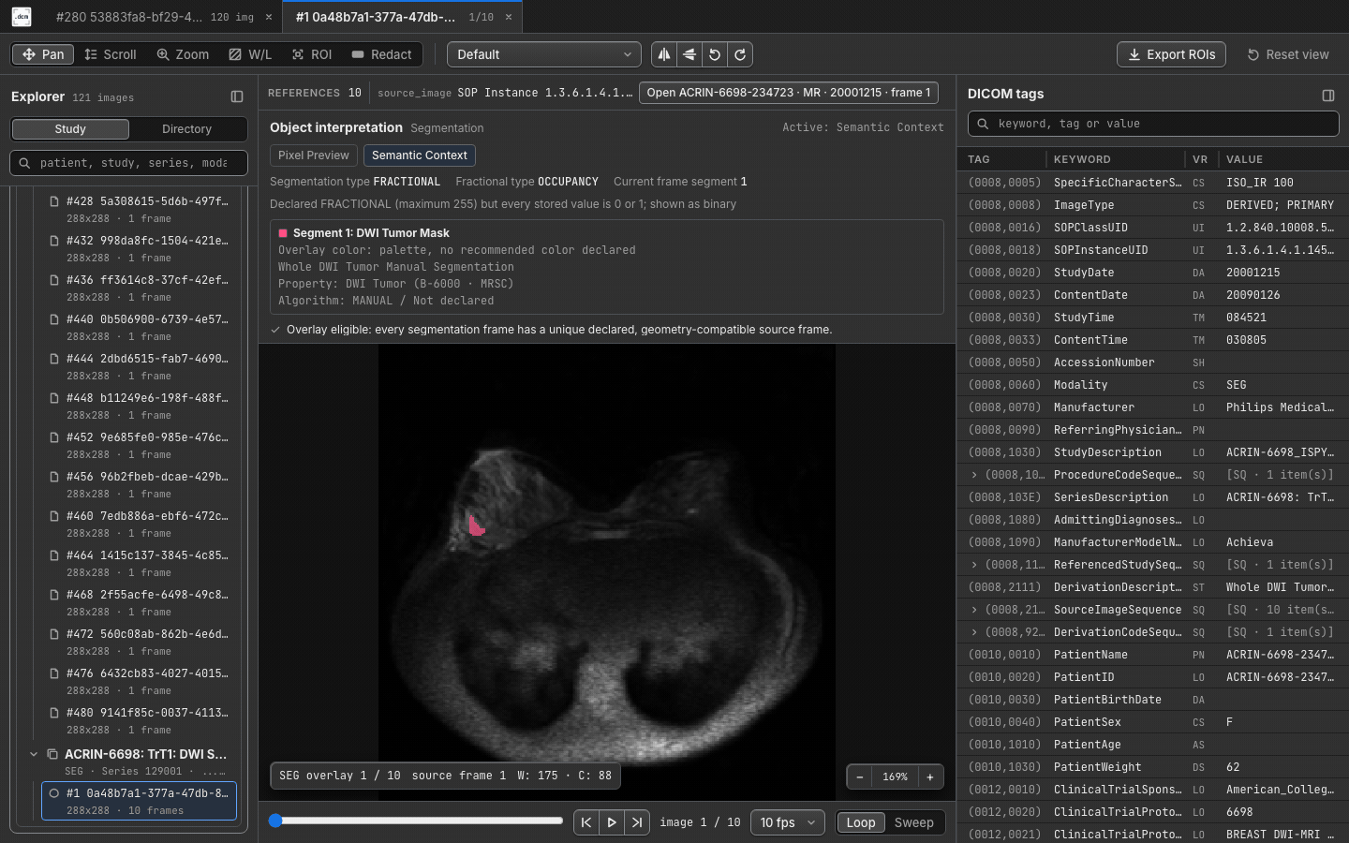The image size is (1349, 843).
Task: Close the #280 tab
Action: coord(269,17)
